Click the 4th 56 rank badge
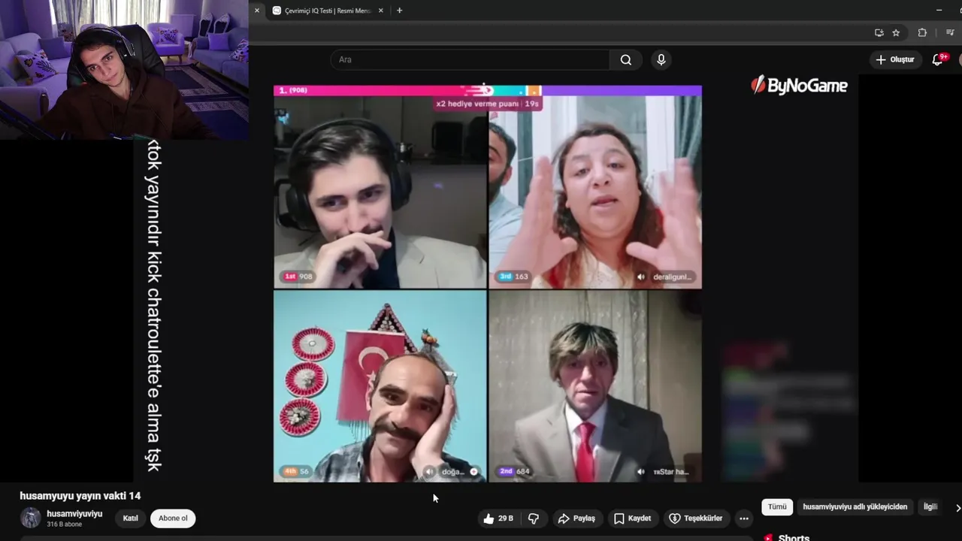The height and width of the screenshot is (541, 962). click(x=296, y=471)
